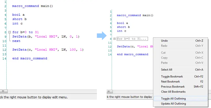211x108 pixels.
Task: Click horizontal scrollbar thumb in left editor
Action: (4, 91)
